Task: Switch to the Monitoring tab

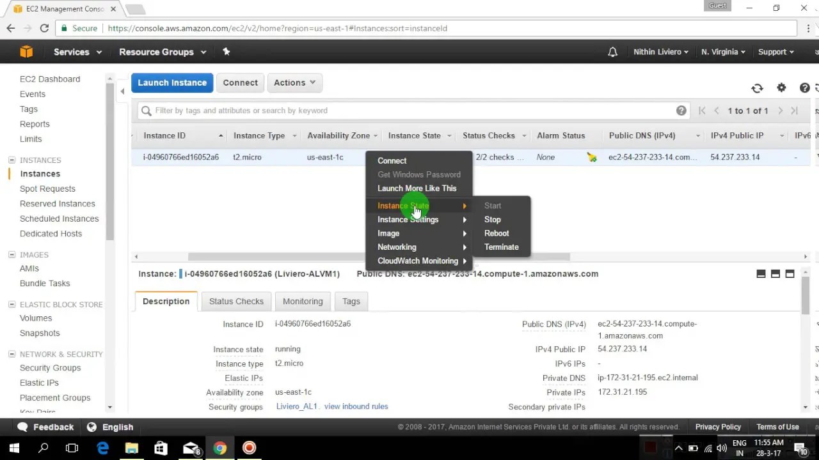Action: click(302, 301)
